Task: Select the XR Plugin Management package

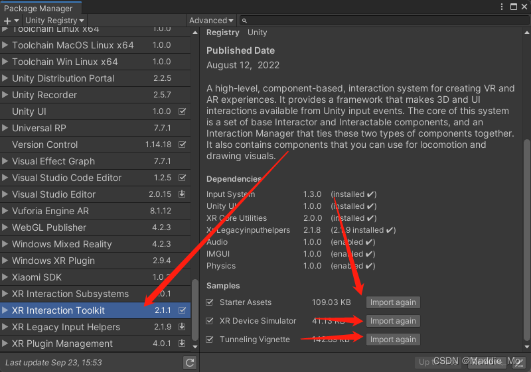Action: [x=95, y=343]
